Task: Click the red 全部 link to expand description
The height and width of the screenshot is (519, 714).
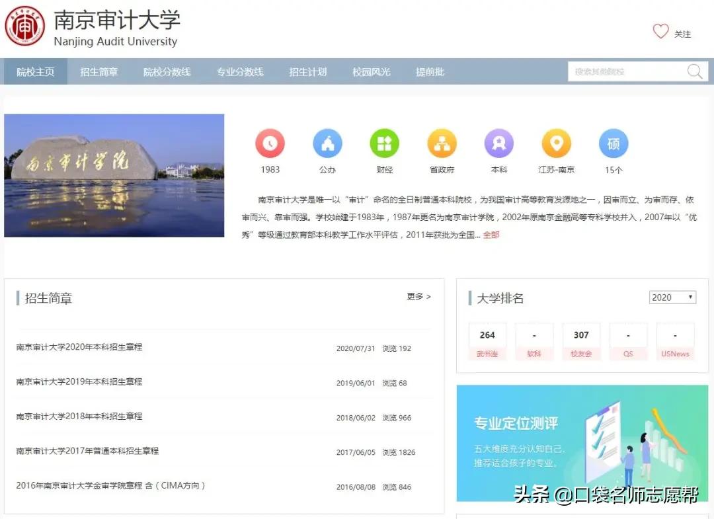Action: 491,235
